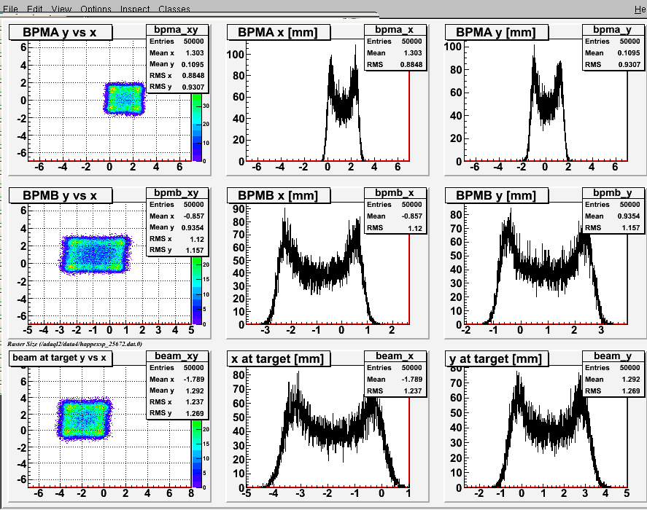647x510 pixels.
Task: Select the 'BPMB y [mm]' plot title
Action: coord(497,195)
